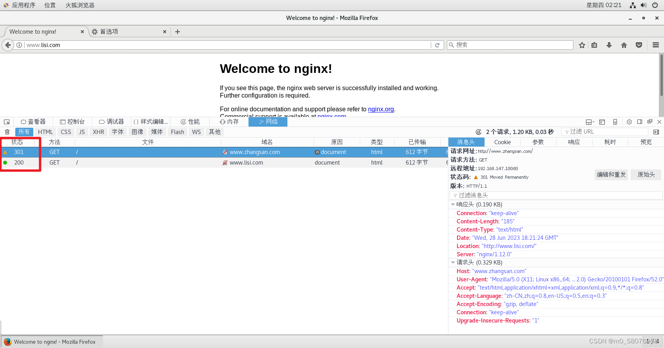Open the Cookie details tab
The width and height of the screenshot is (664, 348).
click(x=503, y=142)
